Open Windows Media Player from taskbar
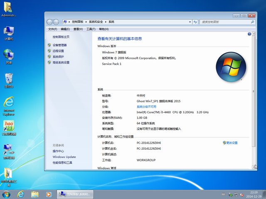266x199 pixels. (x=49, y=194)
